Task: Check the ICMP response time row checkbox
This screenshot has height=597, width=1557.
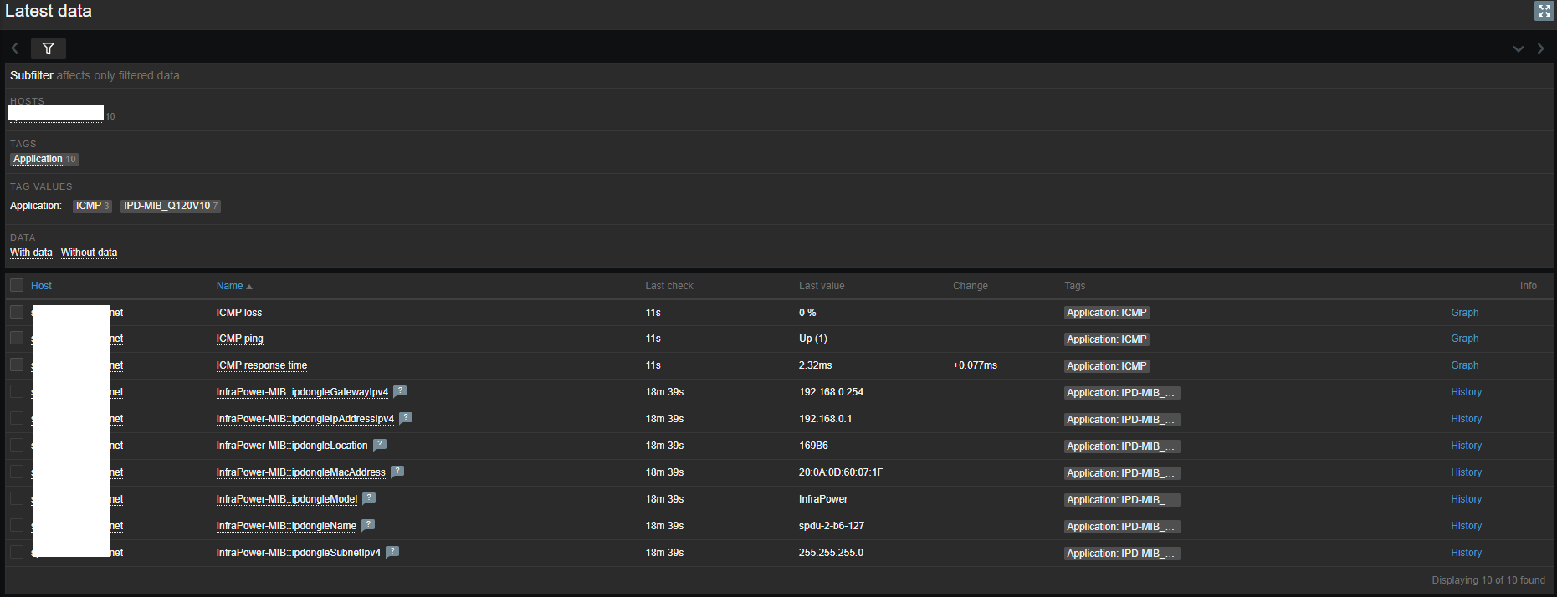Action: [17, 365]
